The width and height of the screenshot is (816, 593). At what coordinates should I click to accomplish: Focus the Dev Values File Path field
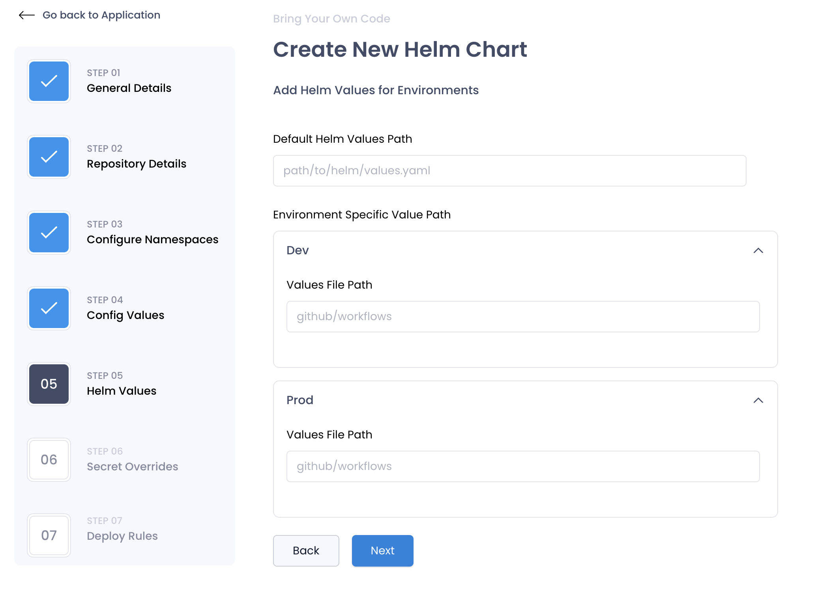pyautogui.click(x=523, y=317)
